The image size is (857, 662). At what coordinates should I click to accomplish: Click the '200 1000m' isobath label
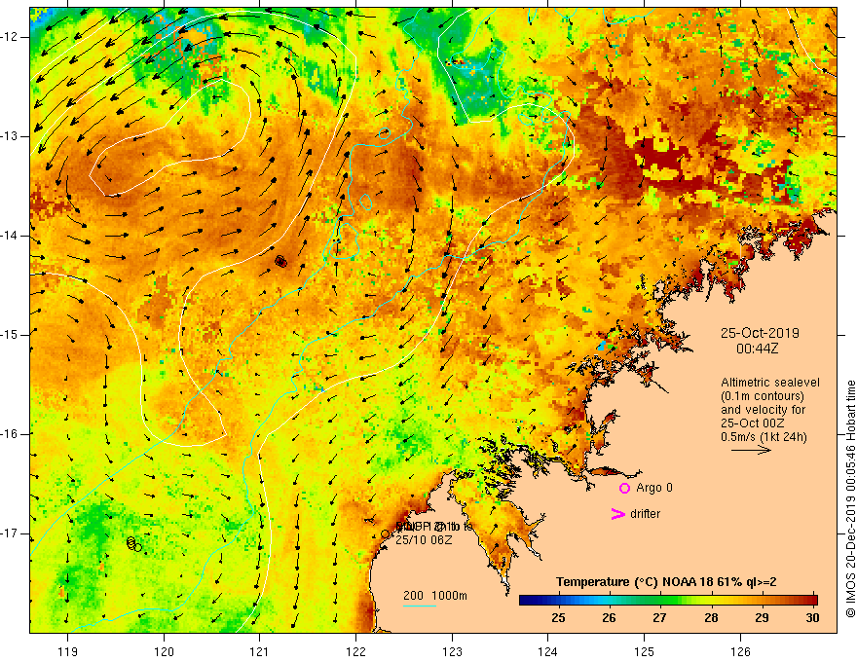pyautogui.click(x=435, y=596)
